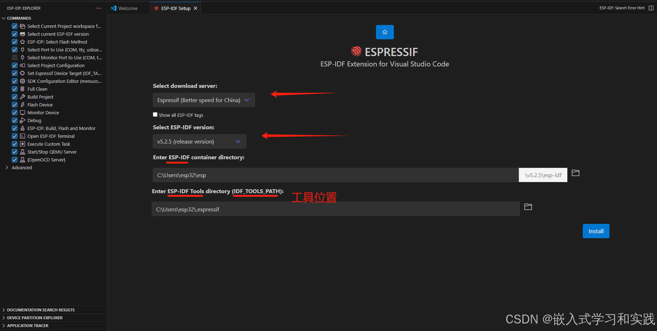Click ESP-IDF: Search Error Hint at top right
657x331 pixels.
[x=622, y=8]
